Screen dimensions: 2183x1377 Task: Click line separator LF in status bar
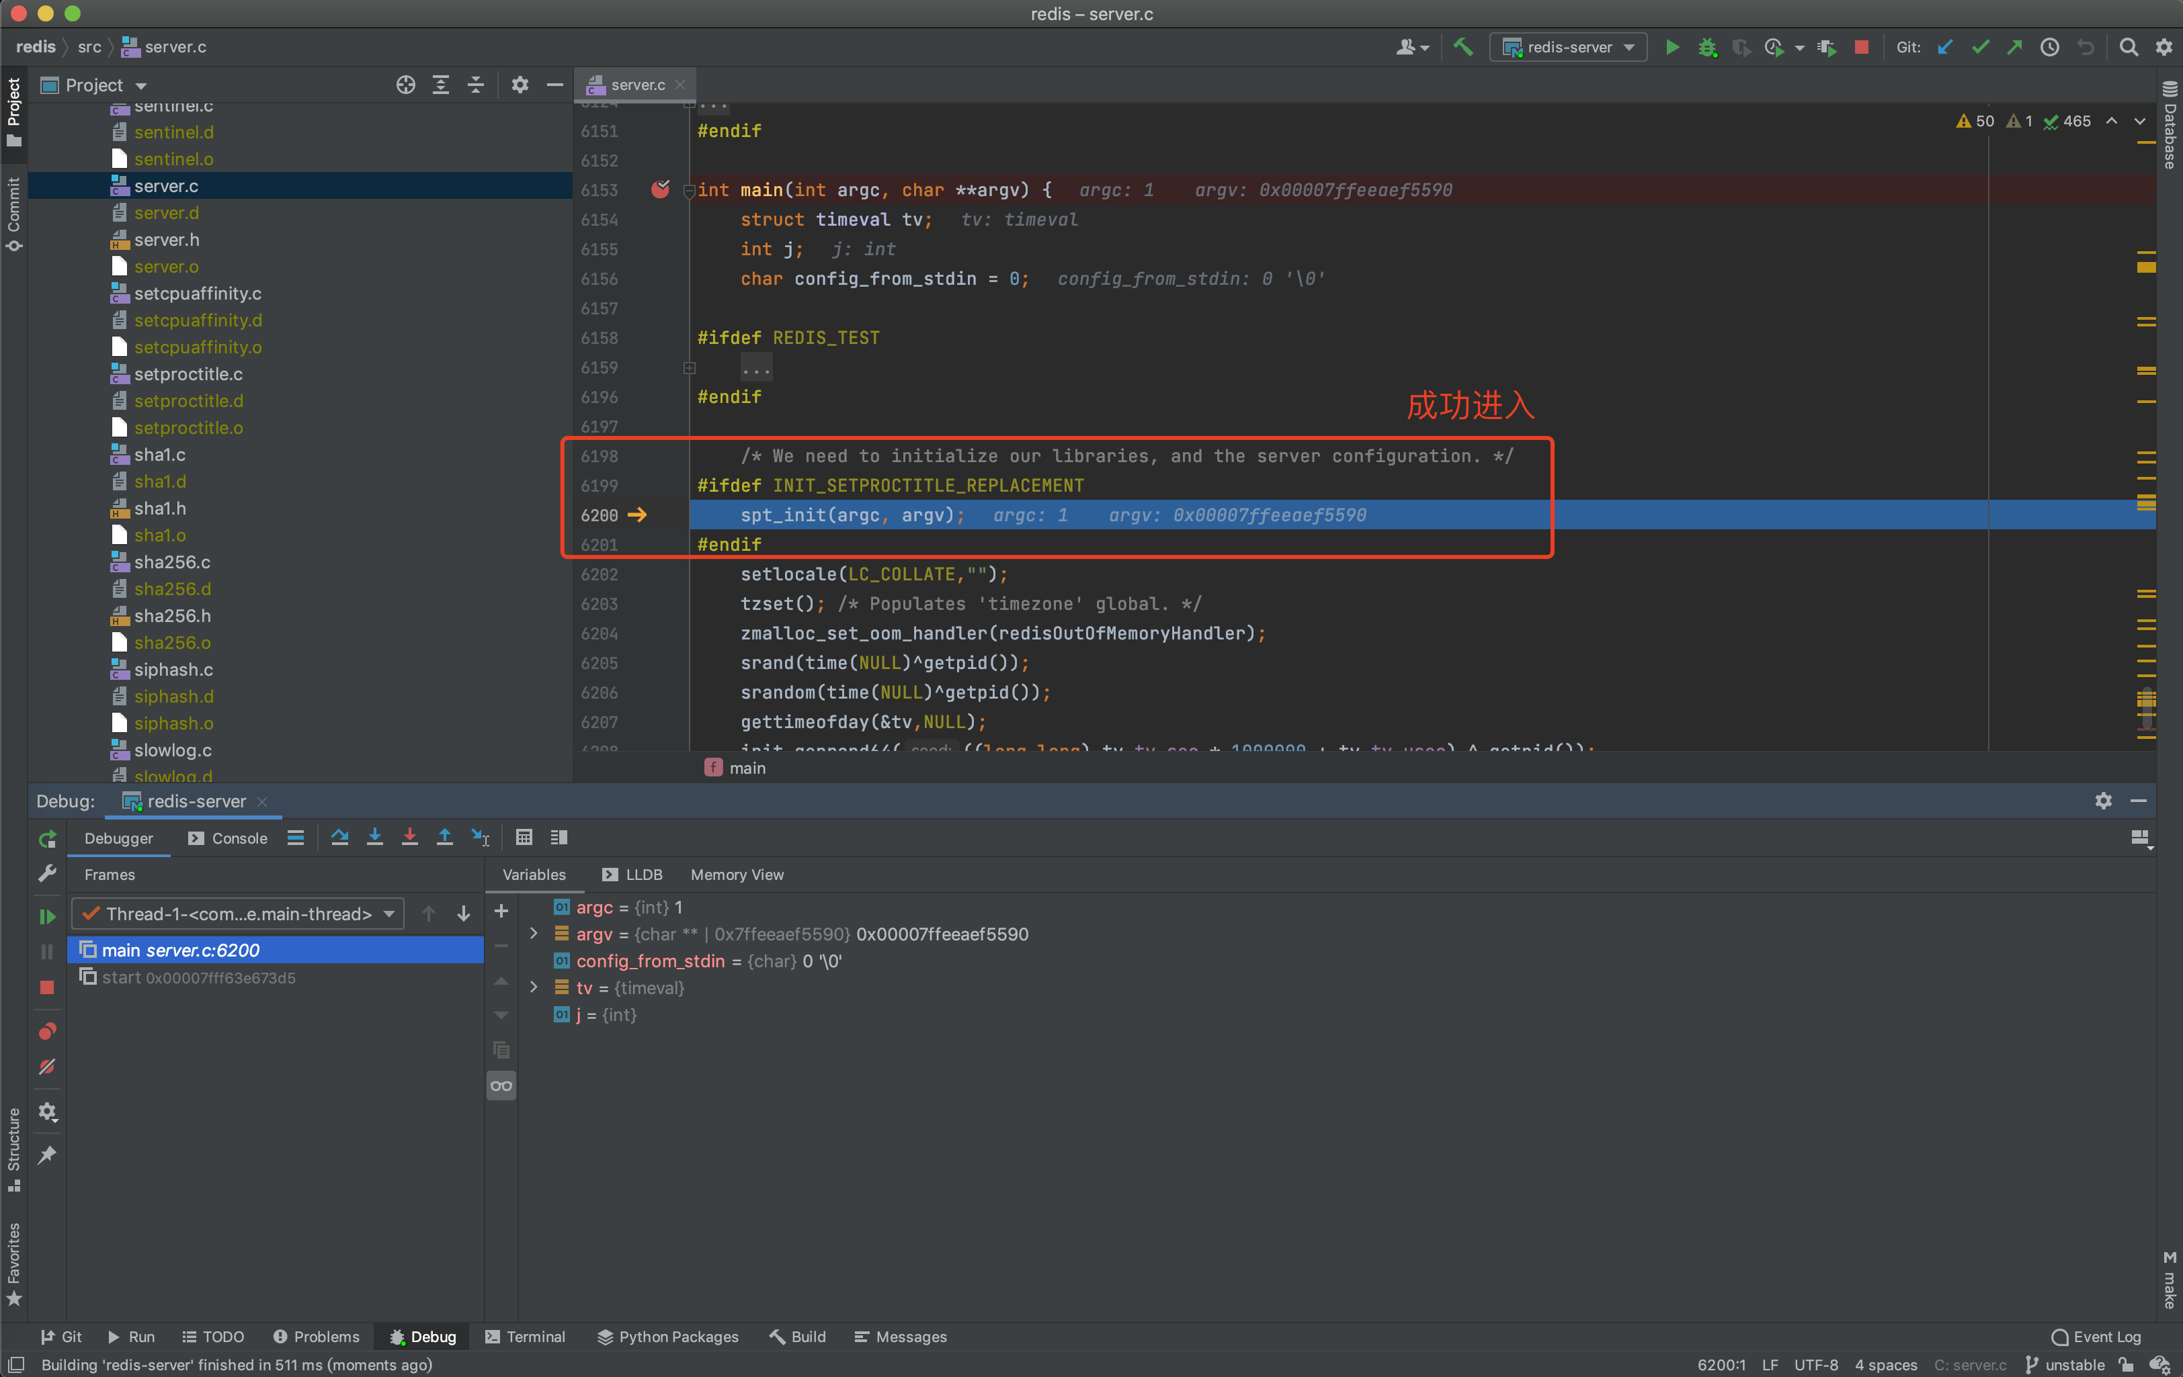point(1770,1364)
